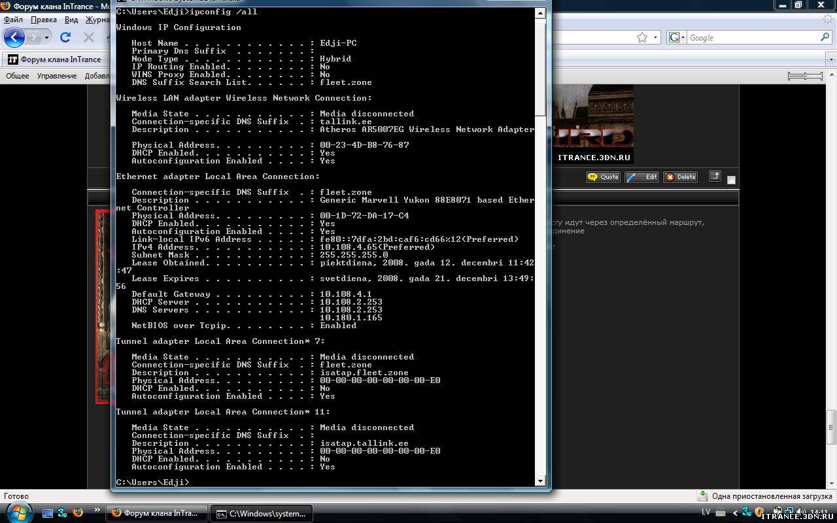837x523 pixels.
Task: Expand the address bar history dropdown arrow
Action: 655,38
